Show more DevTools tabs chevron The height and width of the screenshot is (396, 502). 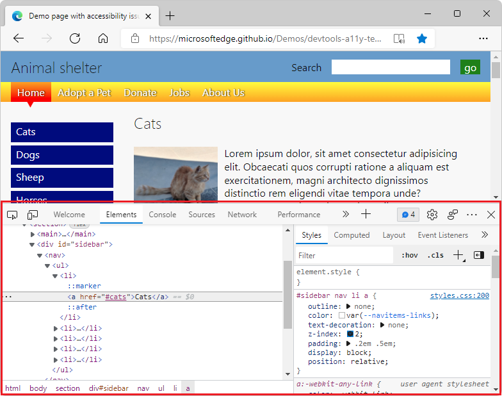click(346, 214)
